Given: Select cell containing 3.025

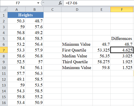Looking at the screenshot, I should tap(122, 56).
